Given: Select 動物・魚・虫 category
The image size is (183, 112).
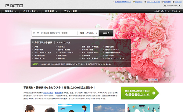Looking at the screenshot, I should 40,58.
